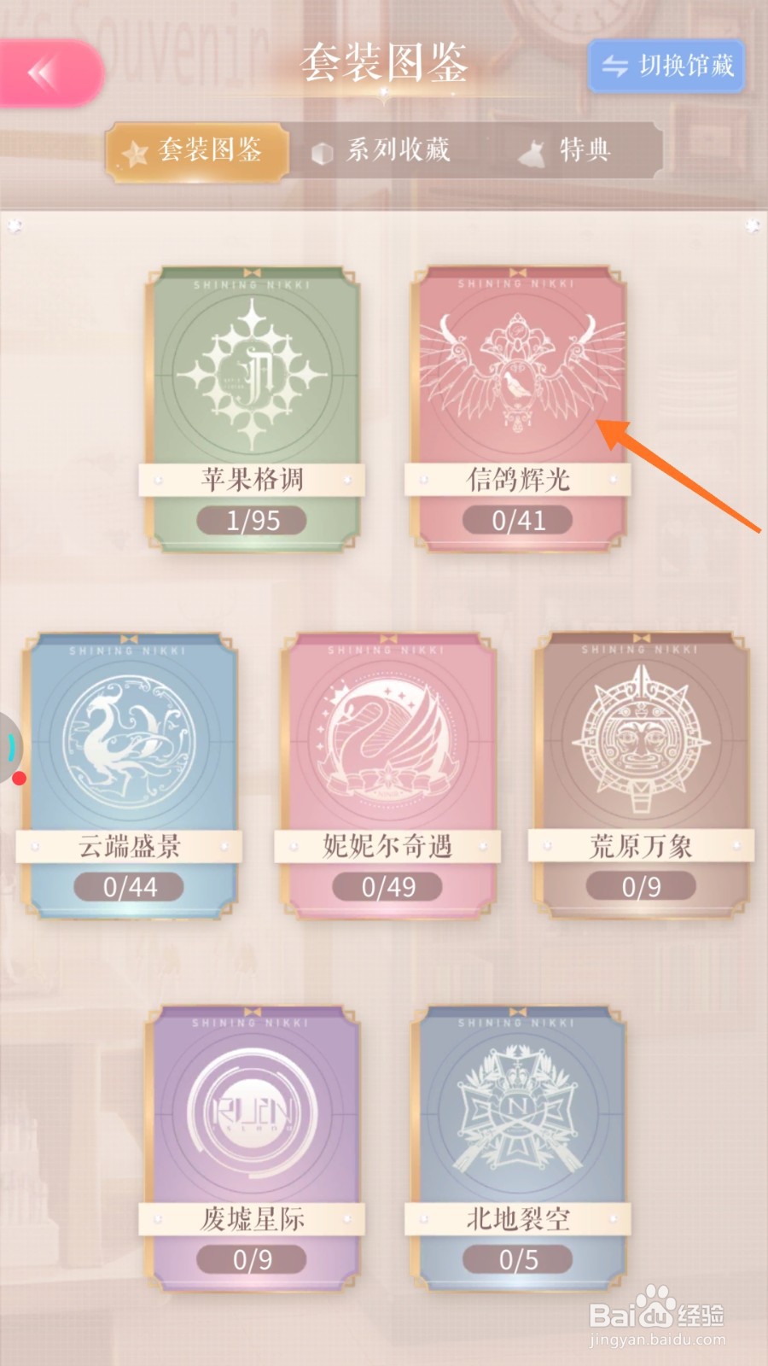Image resolution: width=768 pixels, height=1366 pixels.
Task: Select the 妮妮尔奇遇 swan emblem card
Action: [387, 775]
